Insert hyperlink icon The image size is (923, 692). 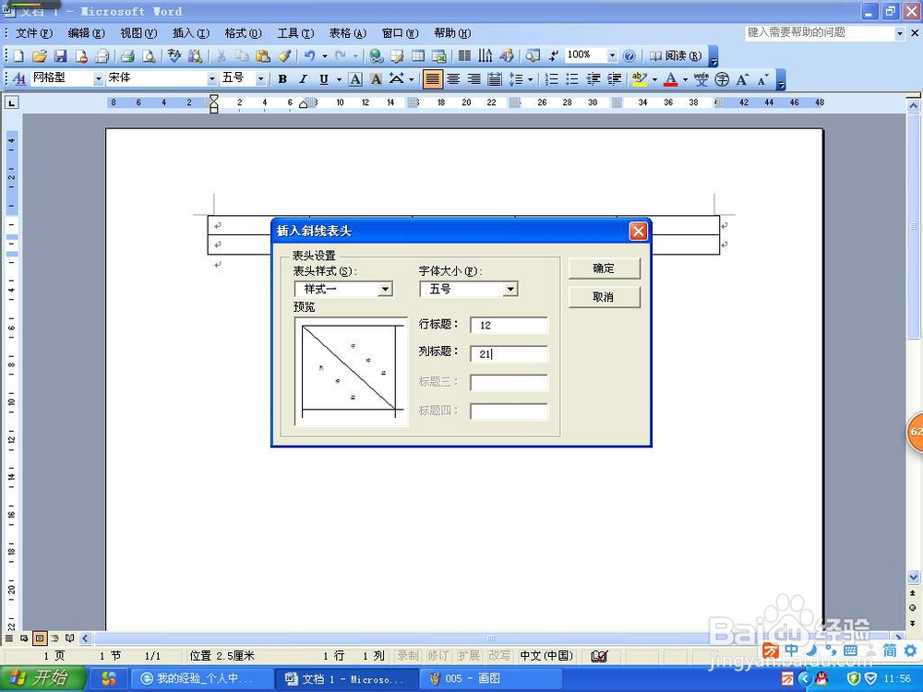pyautogui.click(x=377, y=56)
